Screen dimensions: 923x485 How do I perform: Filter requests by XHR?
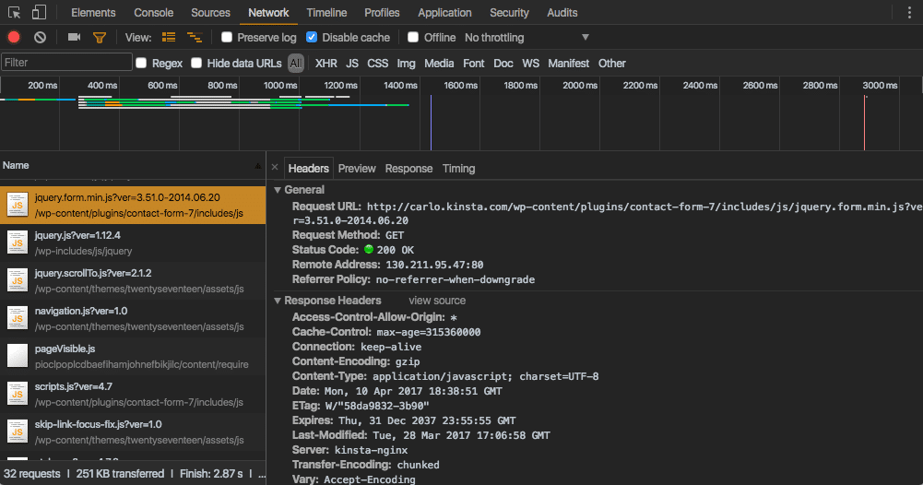click(x=326, y=63)
